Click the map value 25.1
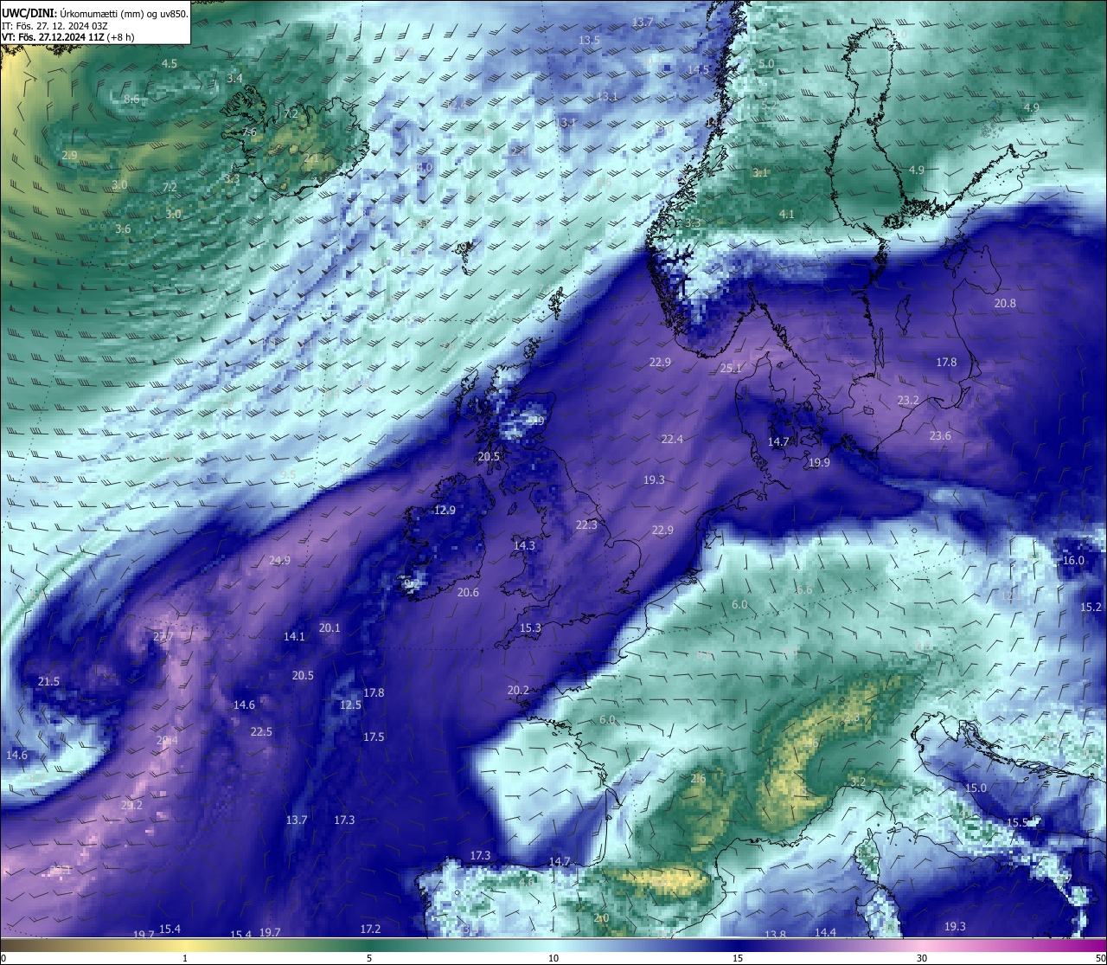Screen dimensions: 1107x965 731,369
